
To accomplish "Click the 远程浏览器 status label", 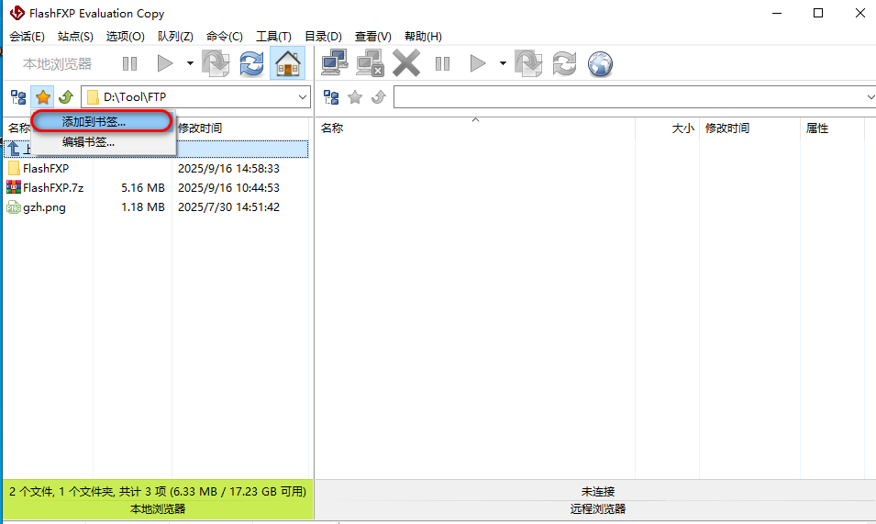I will (598, 509).
